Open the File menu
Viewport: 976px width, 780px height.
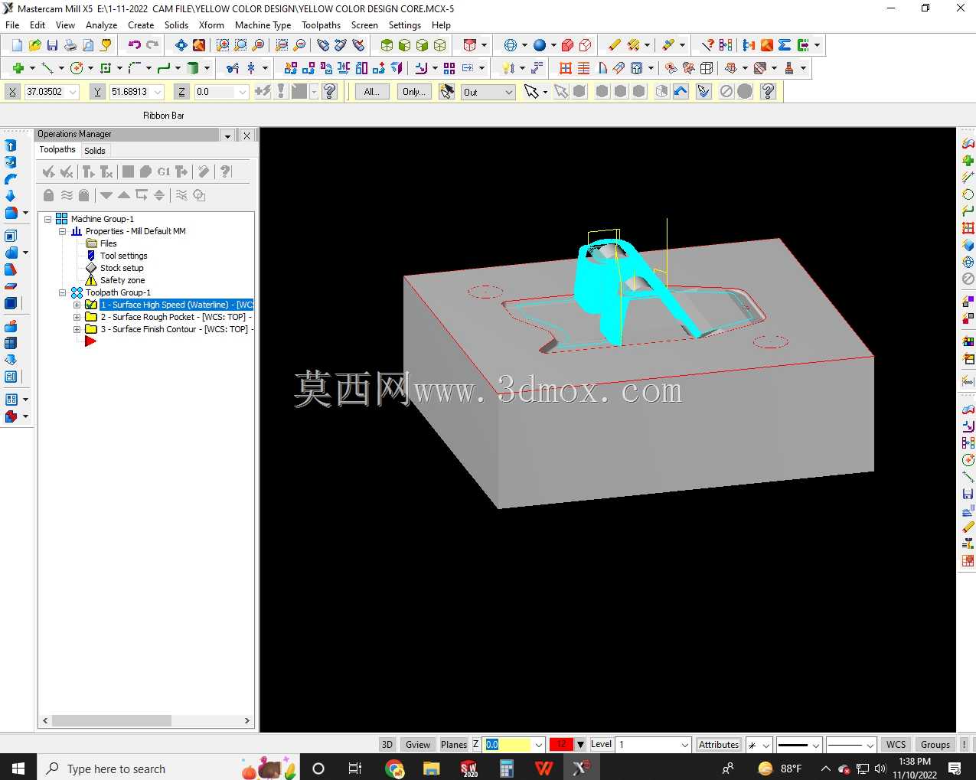[x=12, y=25]
